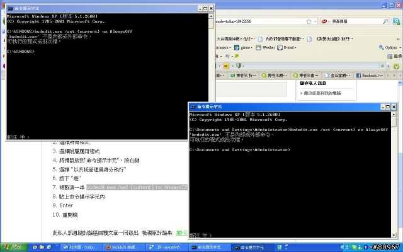Click the green plus icon
The image size is (403, 252).
(382, 66)
